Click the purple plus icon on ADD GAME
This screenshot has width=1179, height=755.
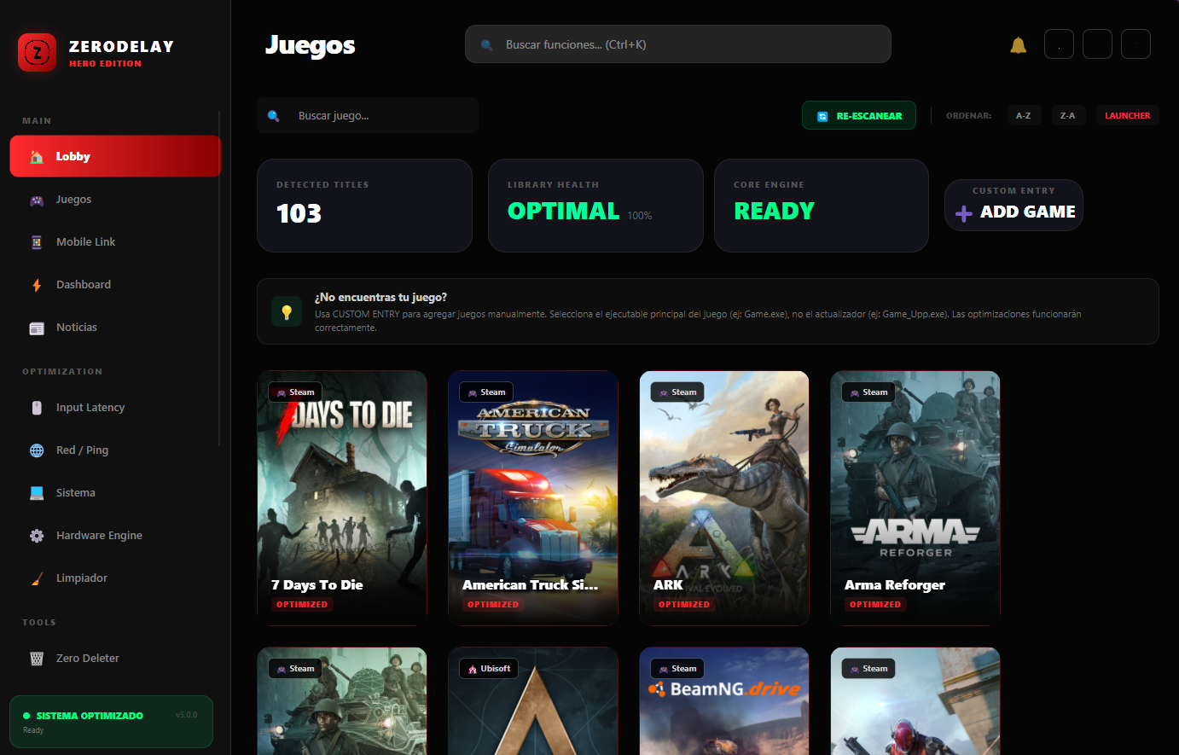[964, 214]
